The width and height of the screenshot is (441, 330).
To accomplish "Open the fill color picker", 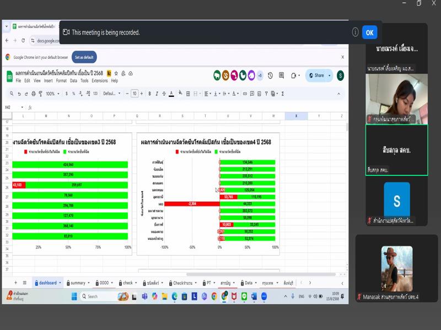I will click(x=180, y=93).
